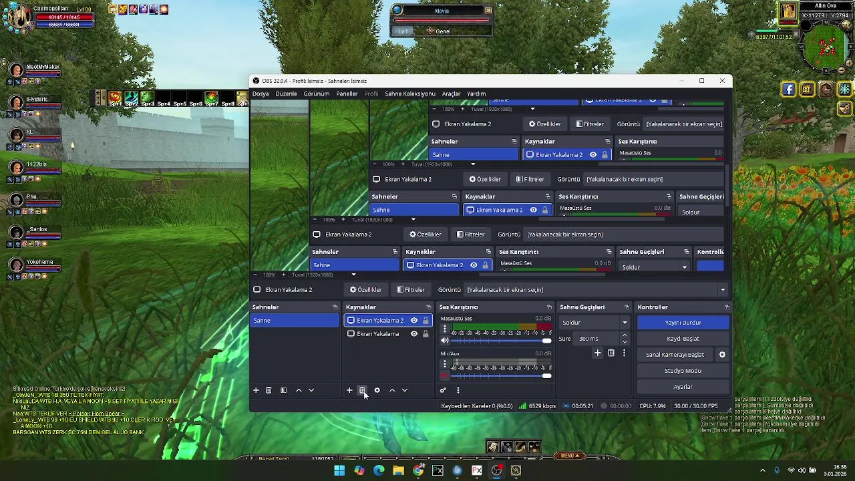Open audio mixer three-dot menu at bottom
Viewport: 855px width, 481px height.
pyautogui.click(x=458, y=390)
